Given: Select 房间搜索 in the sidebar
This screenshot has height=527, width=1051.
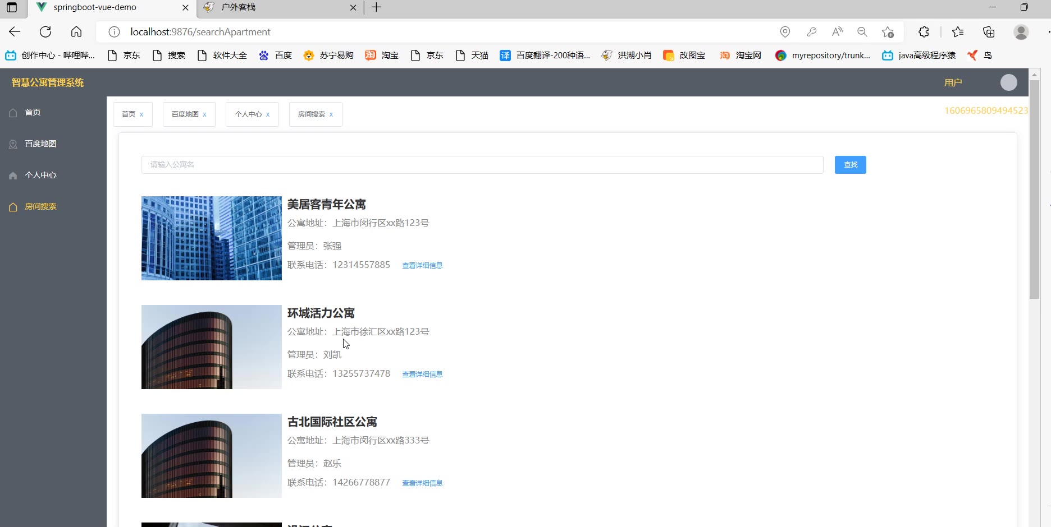Looking at the screenshot, I should (53, 206).
